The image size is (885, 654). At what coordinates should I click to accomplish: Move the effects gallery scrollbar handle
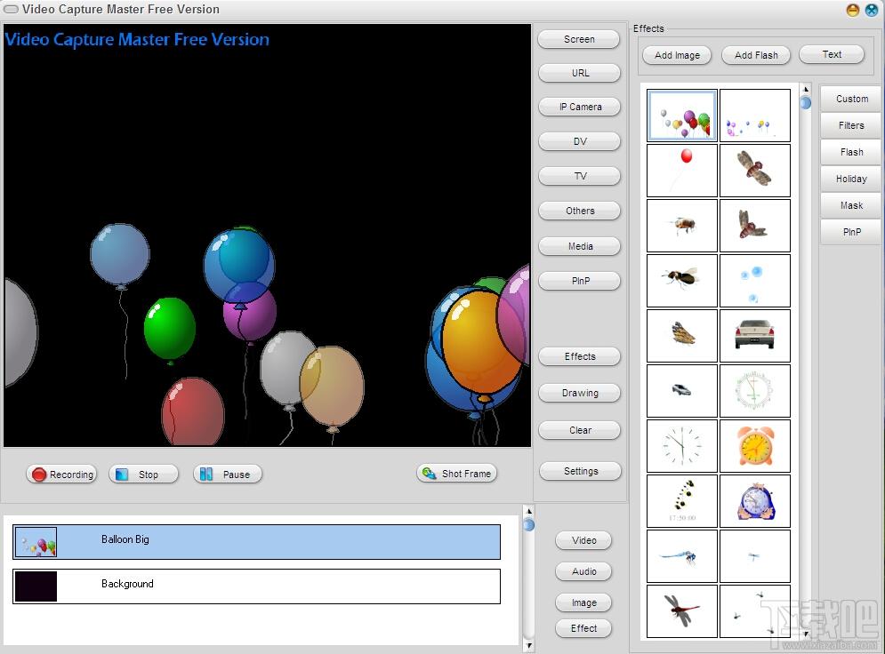coord(806,102)
